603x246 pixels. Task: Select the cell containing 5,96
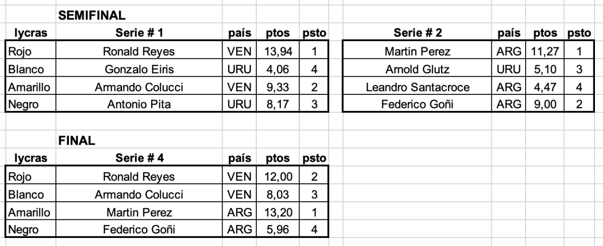[276, 230]
